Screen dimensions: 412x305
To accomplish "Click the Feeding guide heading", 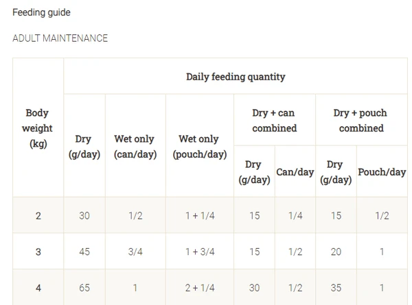I will pos(41,12).
